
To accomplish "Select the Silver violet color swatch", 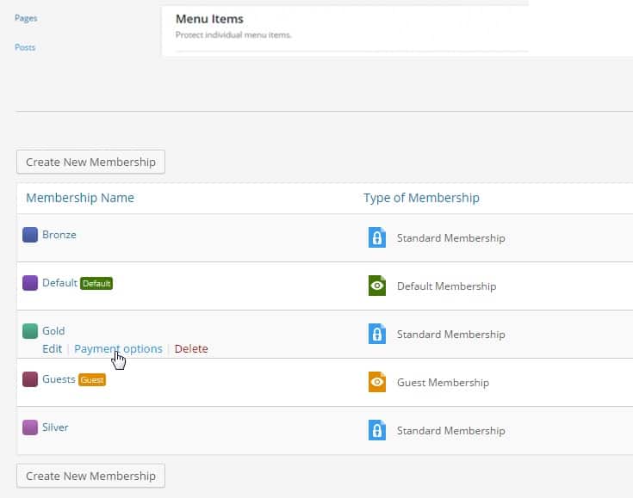I will [x=30, y=427].
